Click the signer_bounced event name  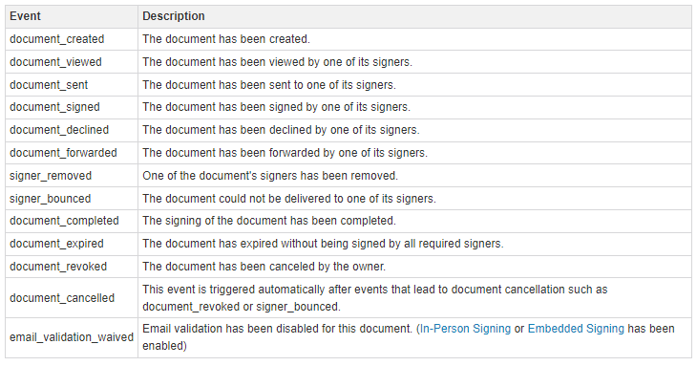point(51,199)
